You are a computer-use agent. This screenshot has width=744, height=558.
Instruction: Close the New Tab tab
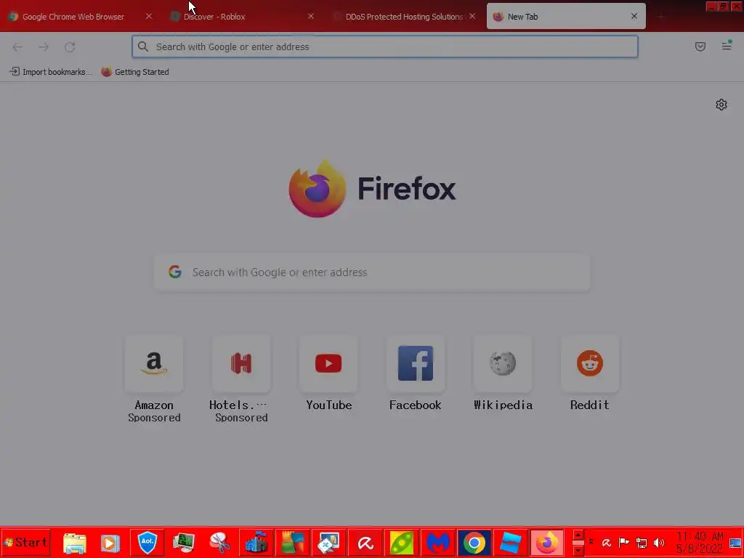[634, 16]
